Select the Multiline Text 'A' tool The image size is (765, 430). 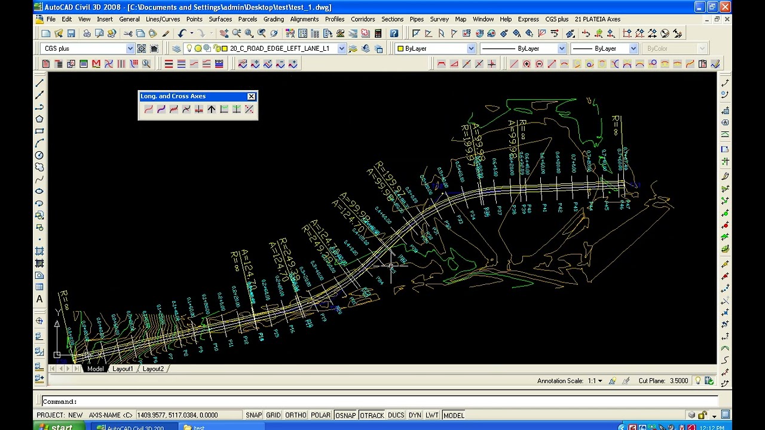pos(39,299)
